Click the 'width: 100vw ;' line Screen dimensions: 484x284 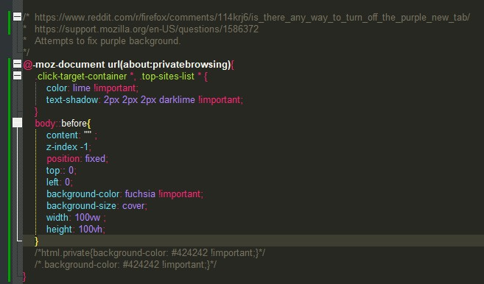point(76,217)
